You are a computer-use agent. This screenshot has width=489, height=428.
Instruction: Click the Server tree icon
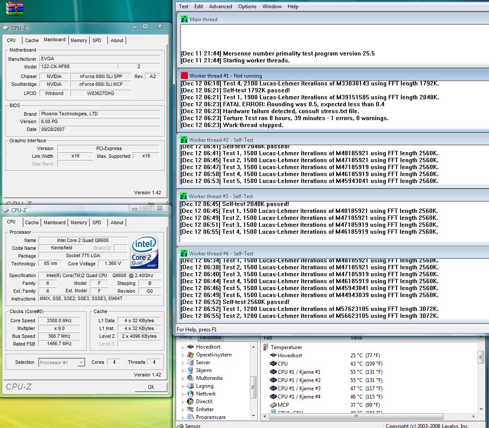point(190,363)
